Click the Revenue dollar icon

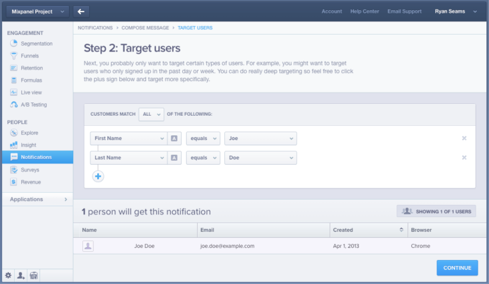tap(13, 182)
